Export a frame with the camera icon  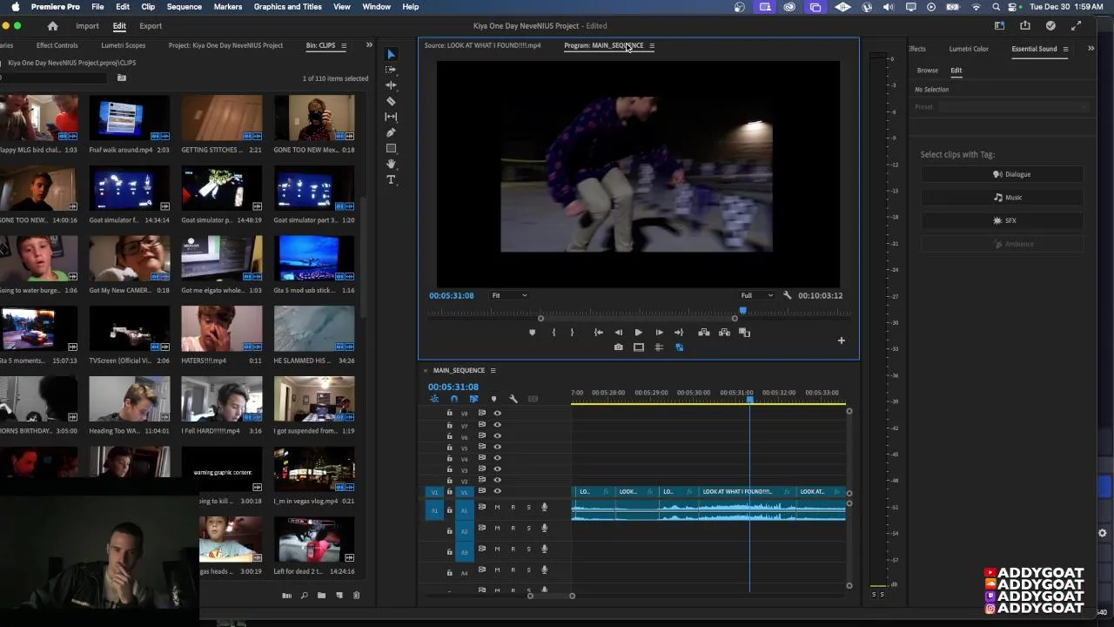[x=618, y=347]
